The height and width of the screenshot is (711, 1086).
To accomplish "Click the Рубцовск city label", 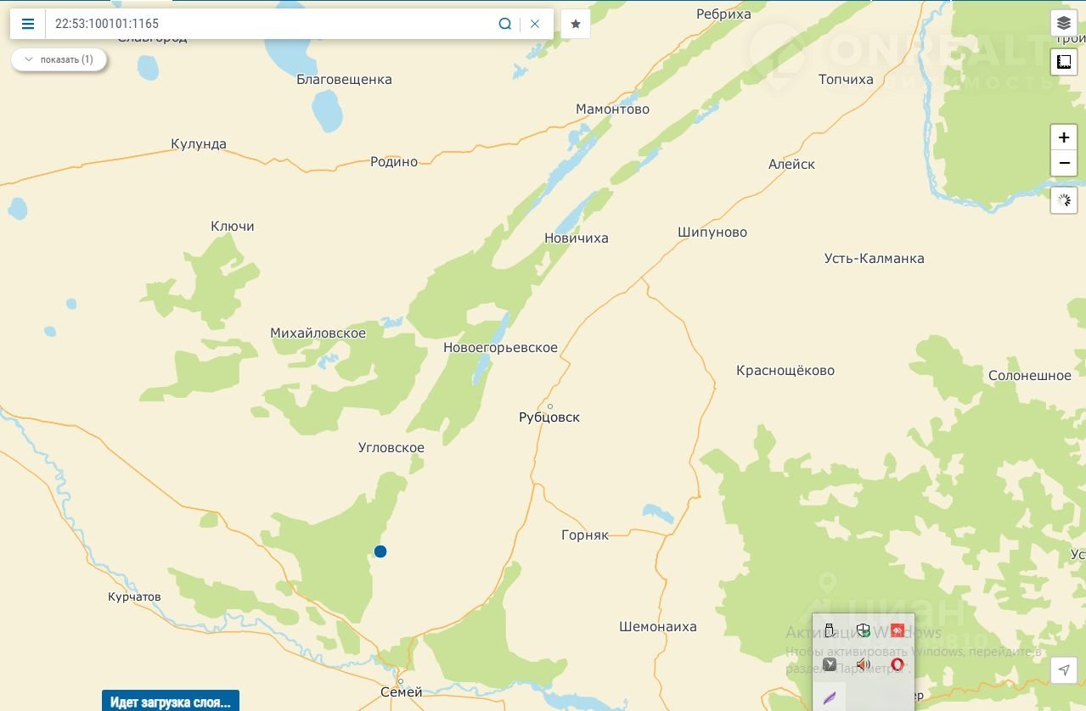I will (x=549, y=417).
